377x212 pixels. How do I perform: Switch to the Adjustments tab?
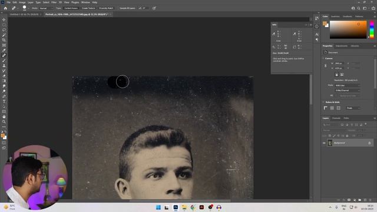coord(342,46)
